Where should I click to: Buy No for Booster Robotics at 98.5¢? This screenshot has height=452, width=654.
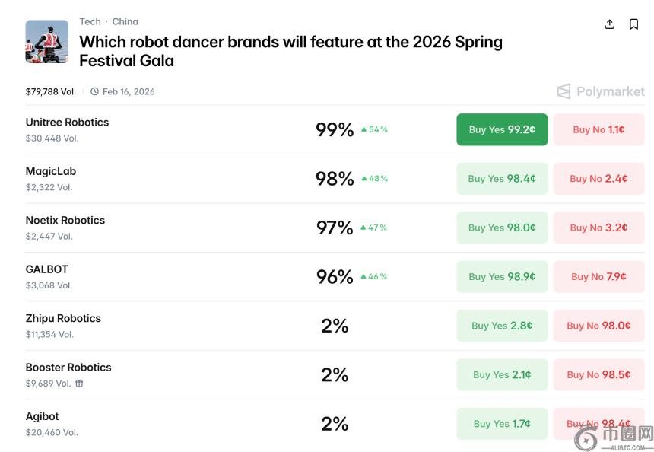coord(598,374)
